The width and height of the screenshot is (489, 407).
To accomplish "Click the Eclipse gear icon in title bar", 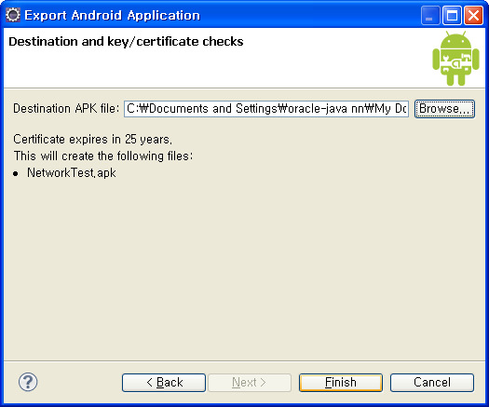I will click(x=13, y=15).
